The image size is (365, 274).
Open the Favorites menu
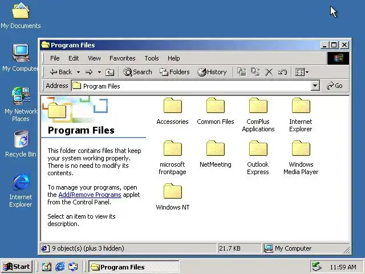point(123,58)
